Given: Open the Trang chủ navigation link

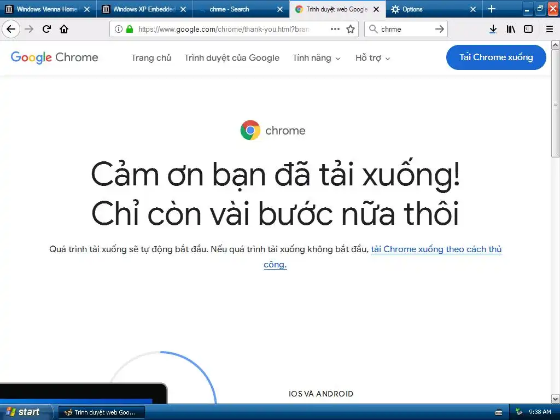Looking at the screenshot, I should click(151, 58).
